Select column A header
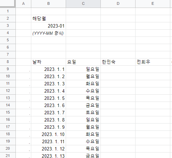This screenshot has width=172, height=158. pos(23,4)
